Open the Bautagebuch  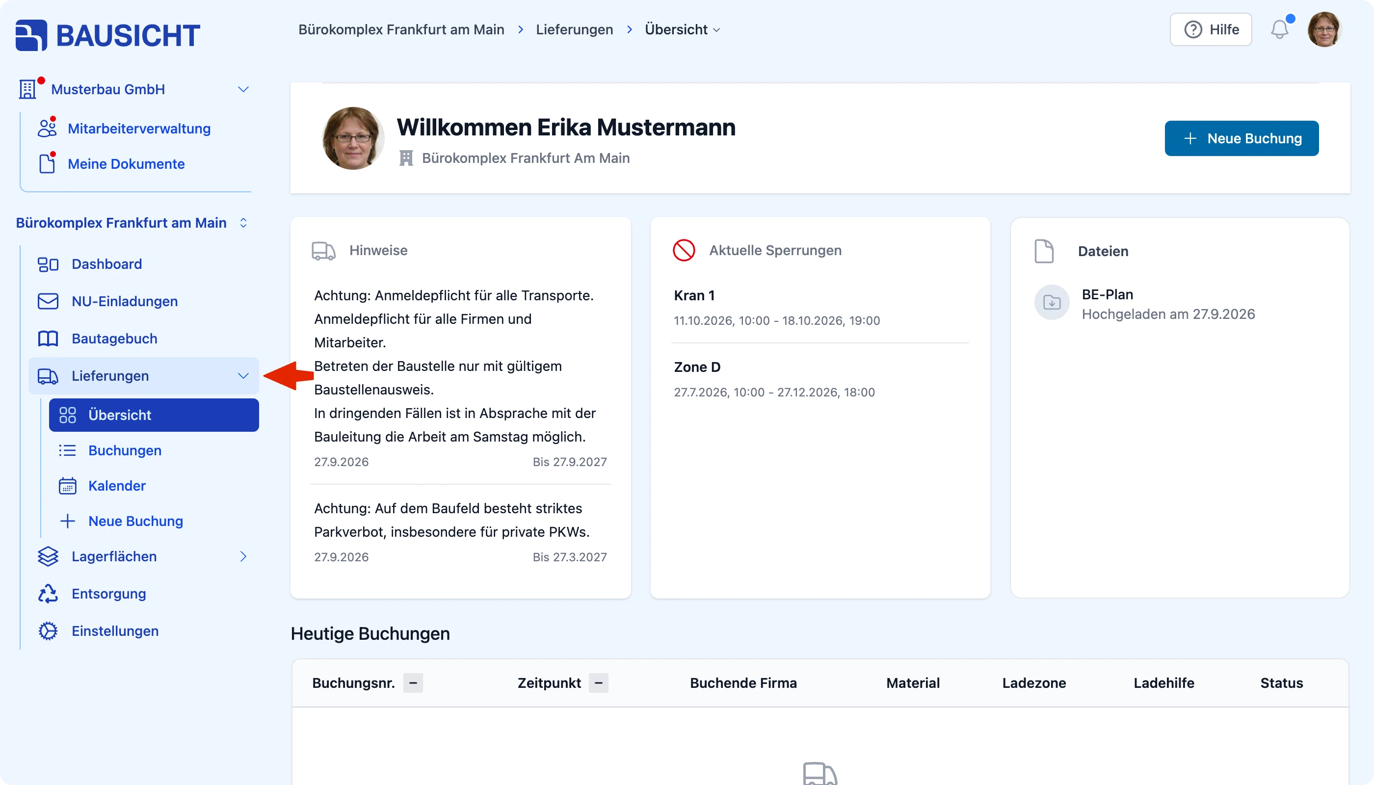(x=114, y=338)
